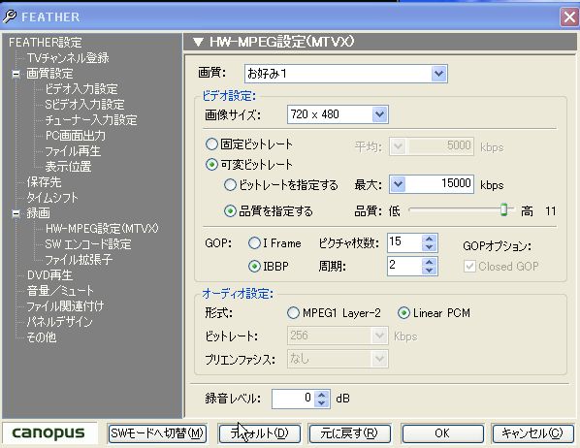Screen dimensions: 580x448
Task: Toggle the Closed GOP checkbox
Action: [x=469, y=267]
